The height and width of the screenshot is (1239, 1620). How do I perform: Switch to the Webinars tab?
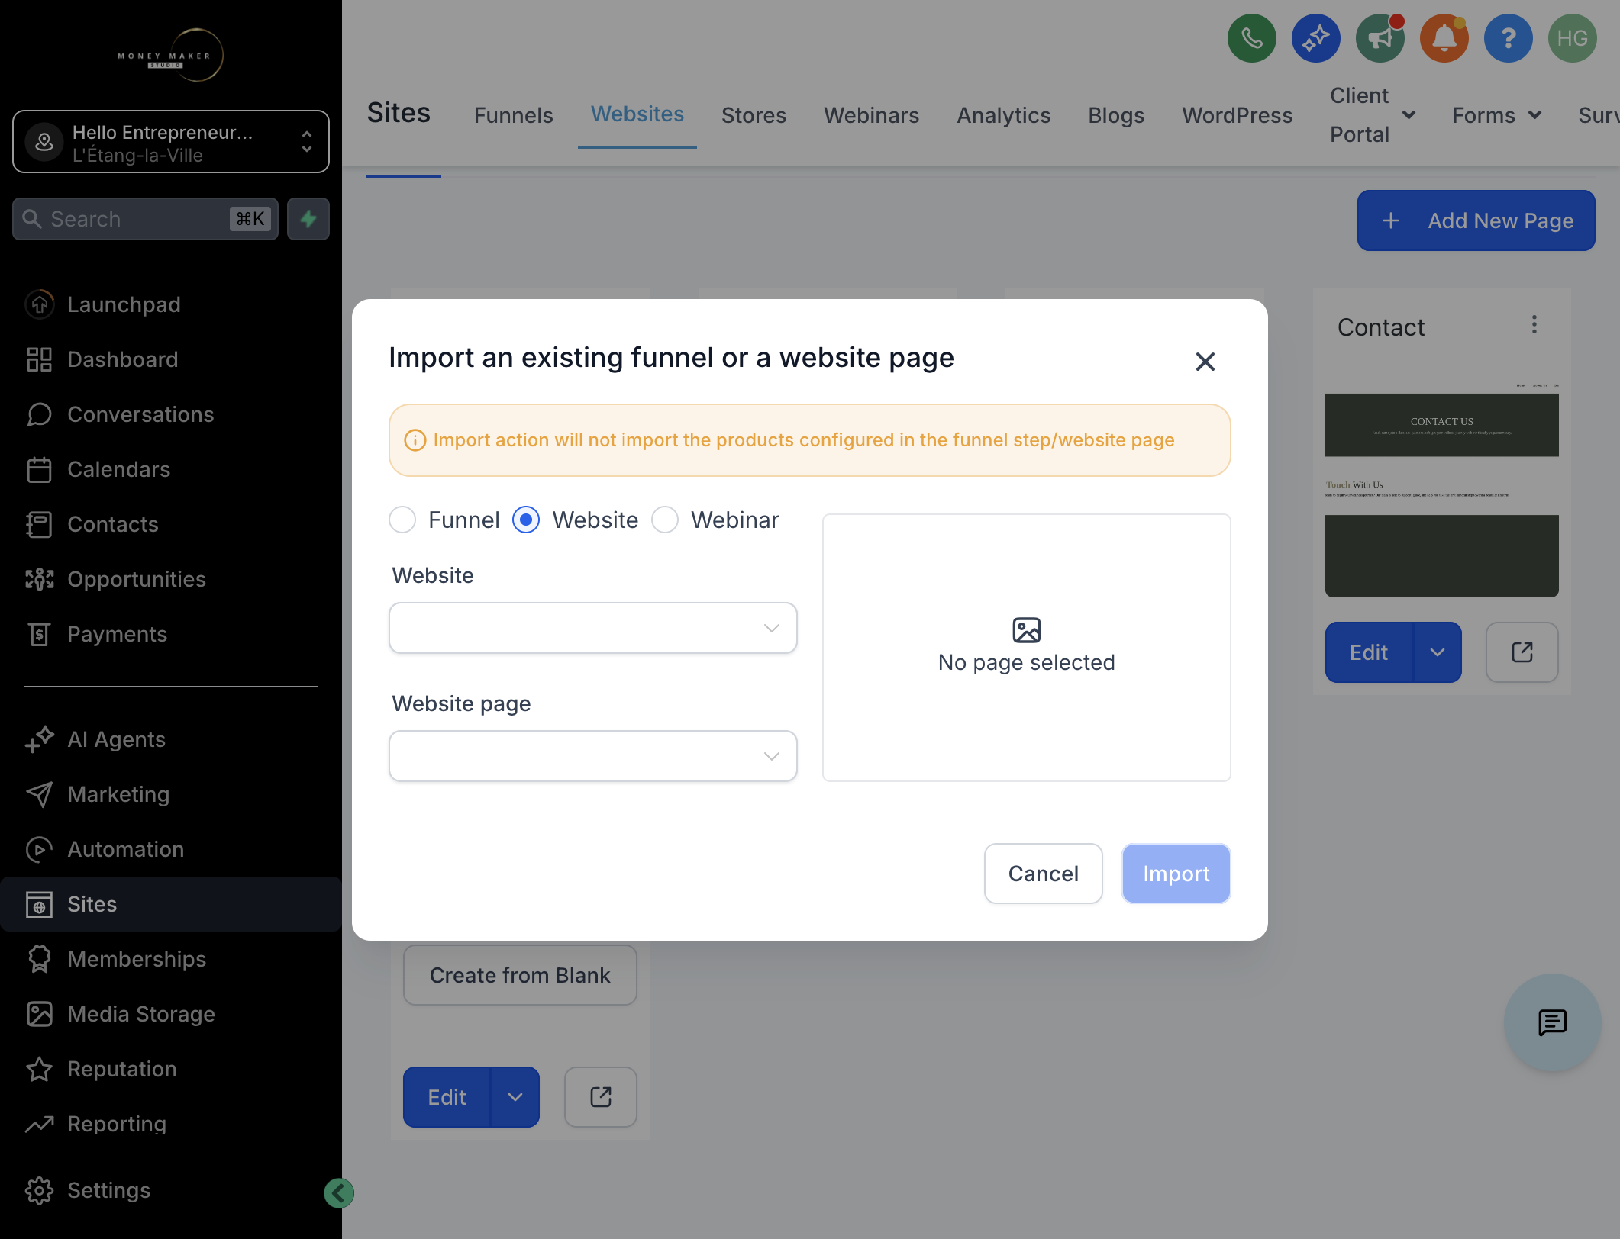(871, 115)
